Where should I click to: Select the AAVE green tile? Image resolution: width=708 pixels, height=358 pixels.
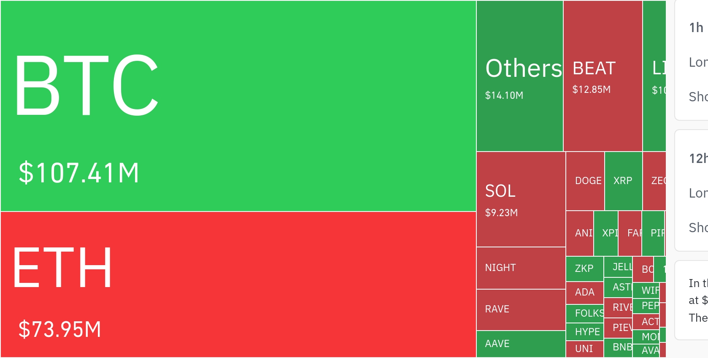click(x=521, y=344)
